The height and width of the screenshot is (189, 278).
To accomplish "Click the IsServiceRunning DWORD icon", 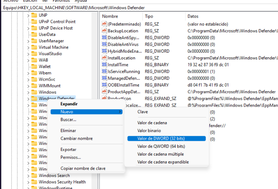I will point(104,71).
